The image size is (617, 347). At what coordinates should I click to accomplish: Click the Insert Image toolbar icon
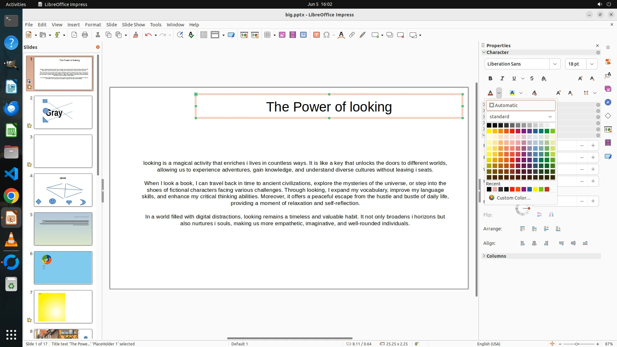282,35
